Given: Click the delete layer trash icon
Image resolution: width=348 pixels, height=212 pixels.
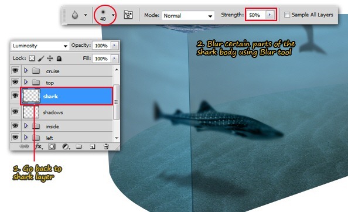Looking at the screenshot, I should (x=106, y=146).
